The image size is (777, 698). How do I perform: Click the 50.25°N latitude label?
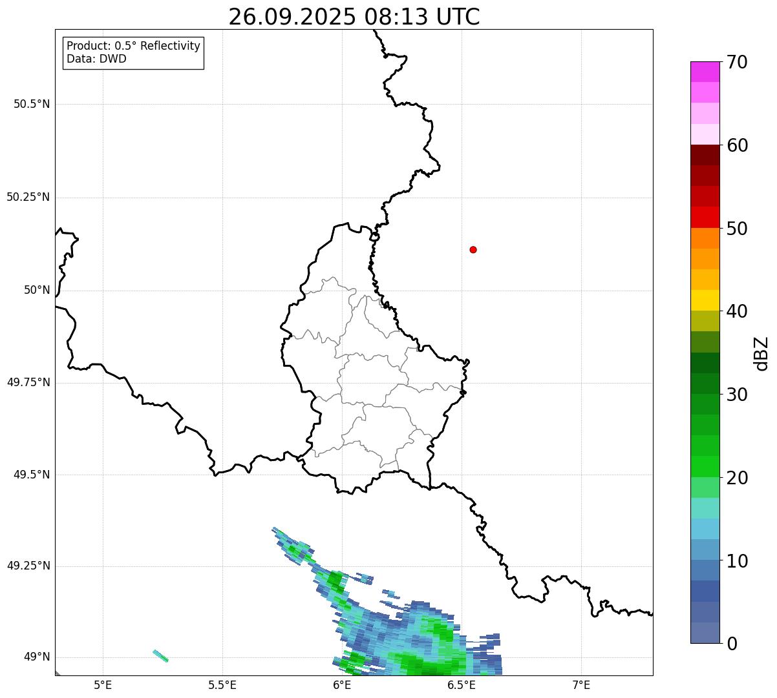pos(28,197)
